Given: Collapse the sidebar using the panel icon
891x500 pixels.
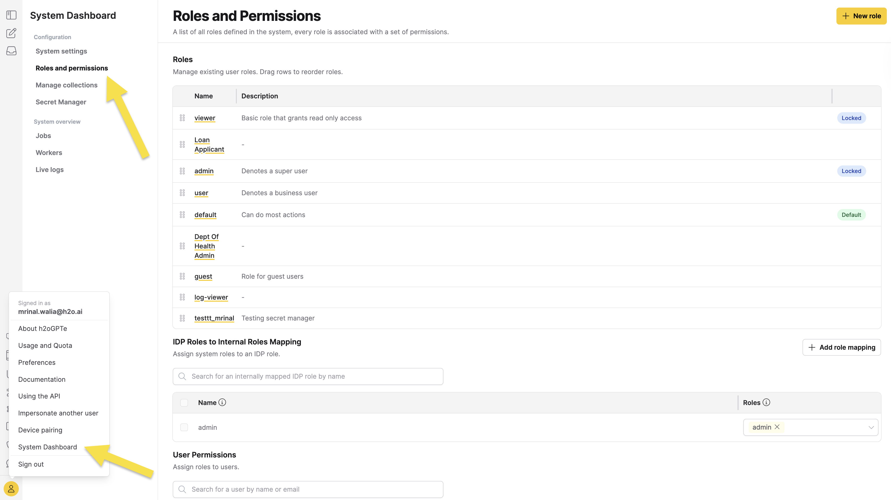Looking at the screenshot, I should pyautogui.click(x=11, y=15).
